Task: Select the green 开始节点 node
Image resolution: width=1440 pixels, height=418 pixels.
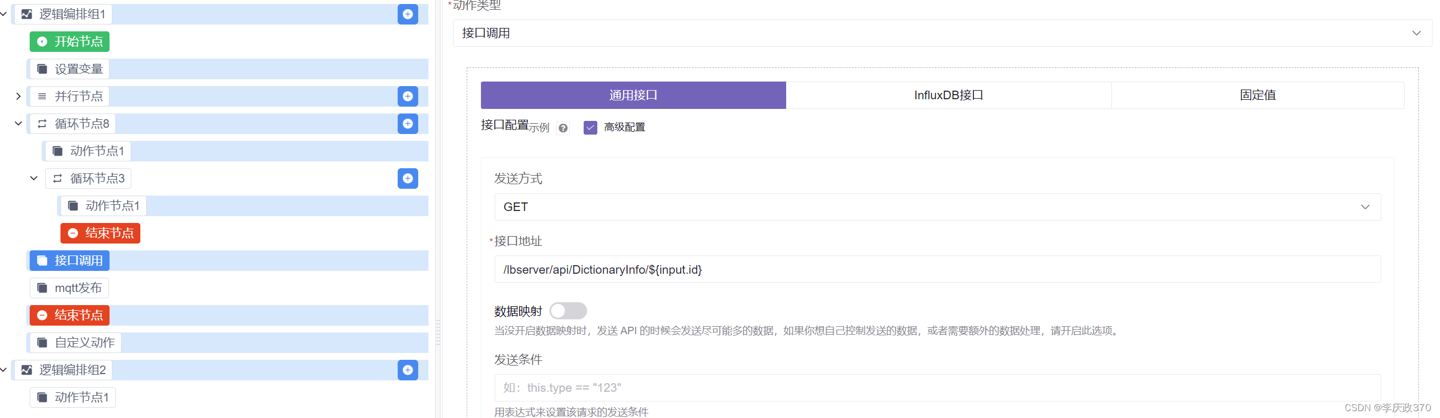Action: (x=70, y=42)
